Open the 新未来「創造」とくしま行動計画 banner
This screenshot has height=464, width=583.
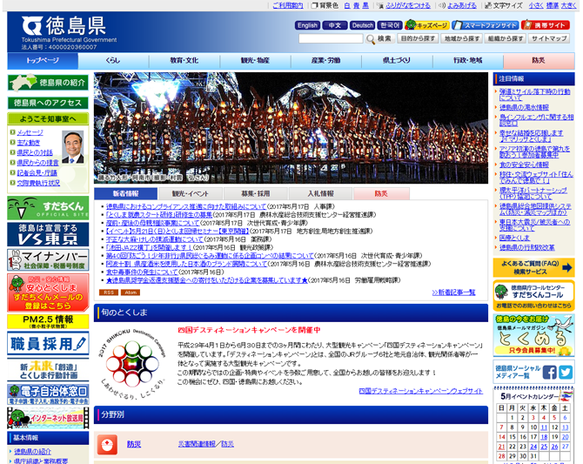click(48, 370)
